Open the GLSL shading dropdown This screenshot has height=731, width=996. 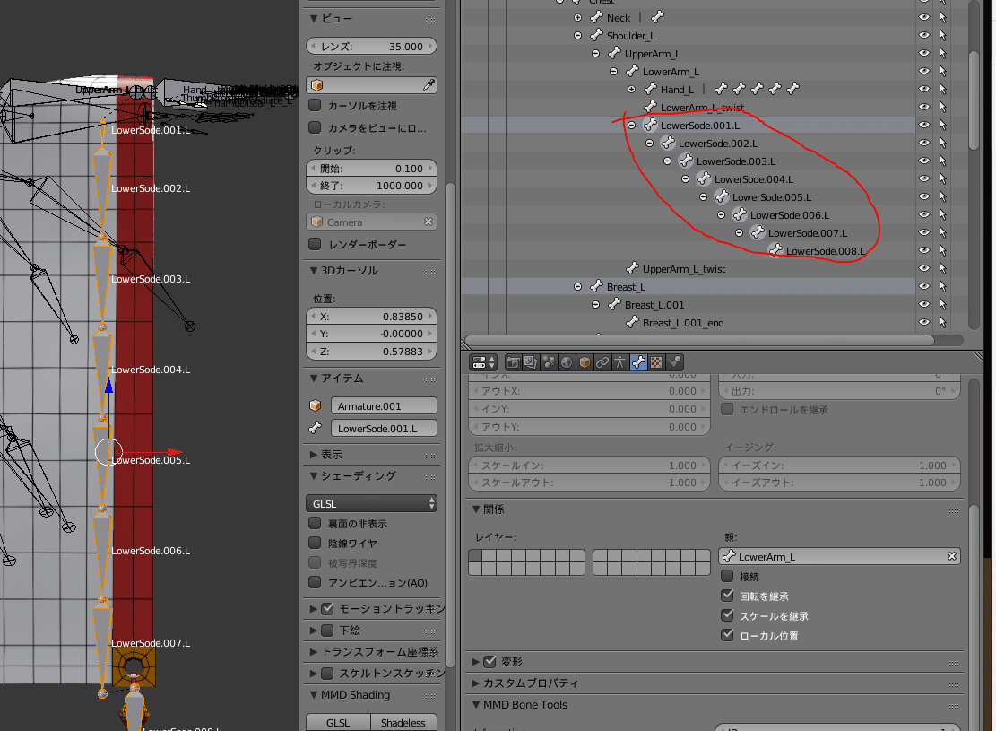pos(371,503)
